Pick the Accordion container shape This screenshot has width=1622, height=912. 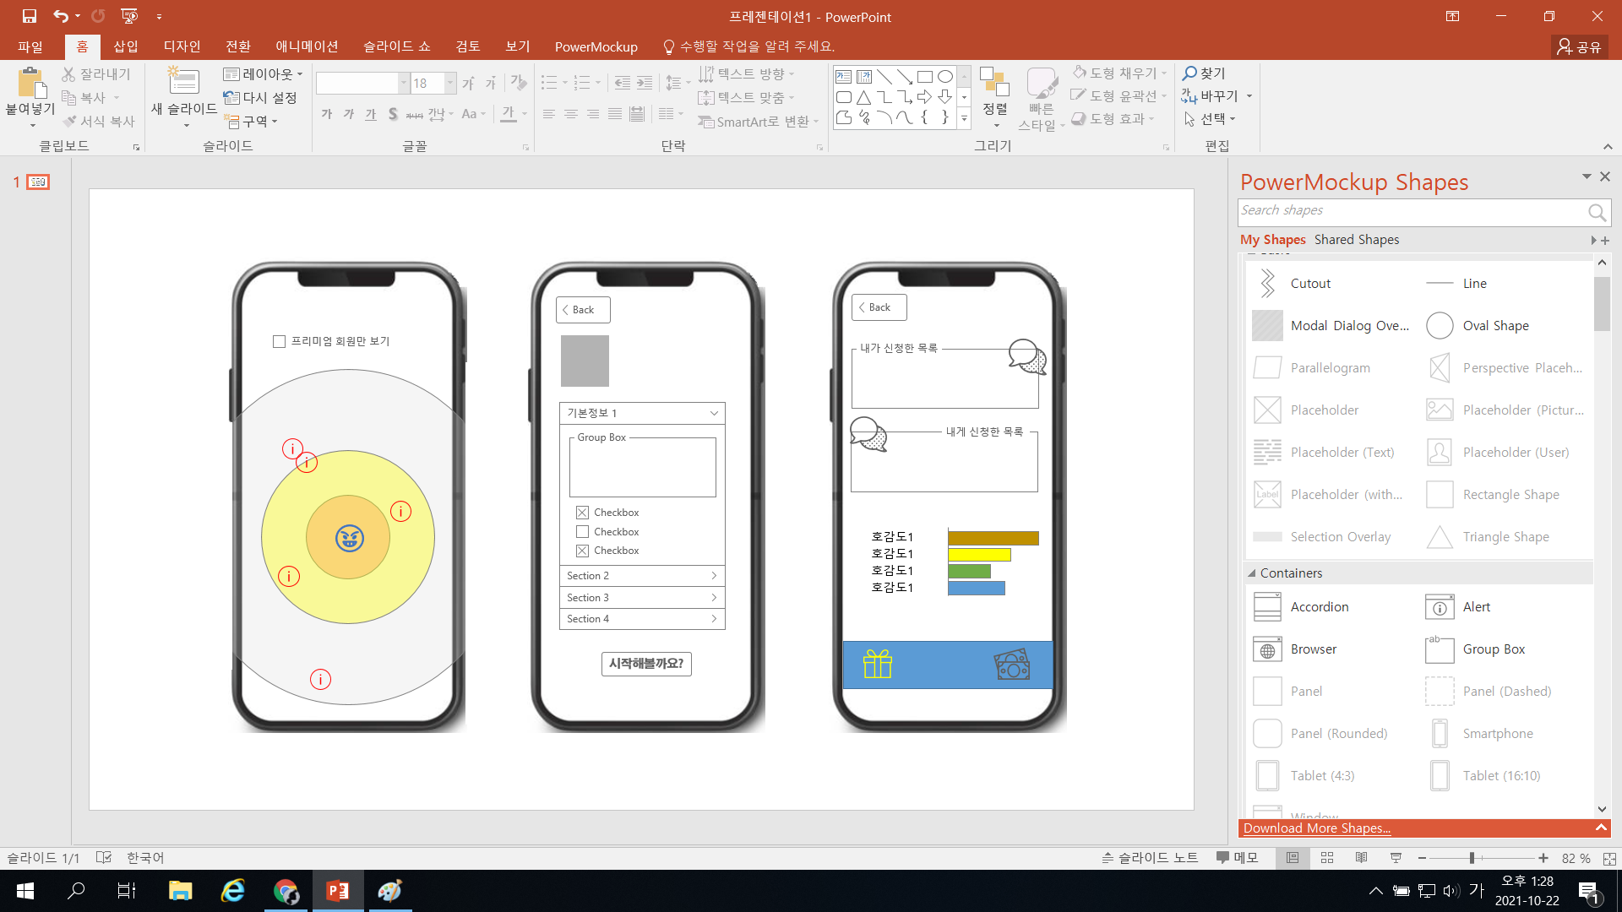pos(1267,606)
